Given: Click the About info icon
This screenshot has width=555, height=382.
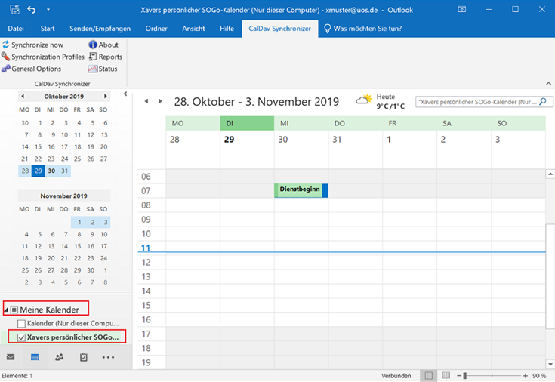Looking at the screenshot, I should point(92,45).
